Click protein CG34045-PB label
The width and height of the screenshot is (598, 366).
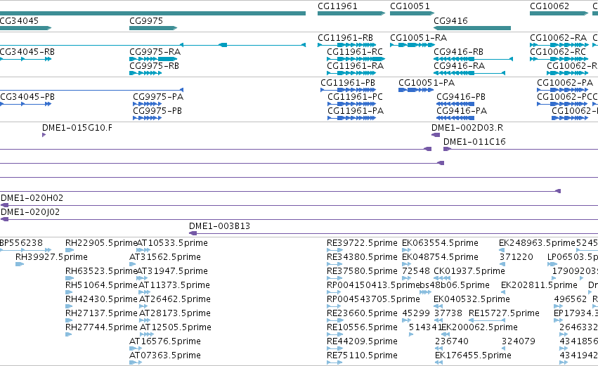27,97
